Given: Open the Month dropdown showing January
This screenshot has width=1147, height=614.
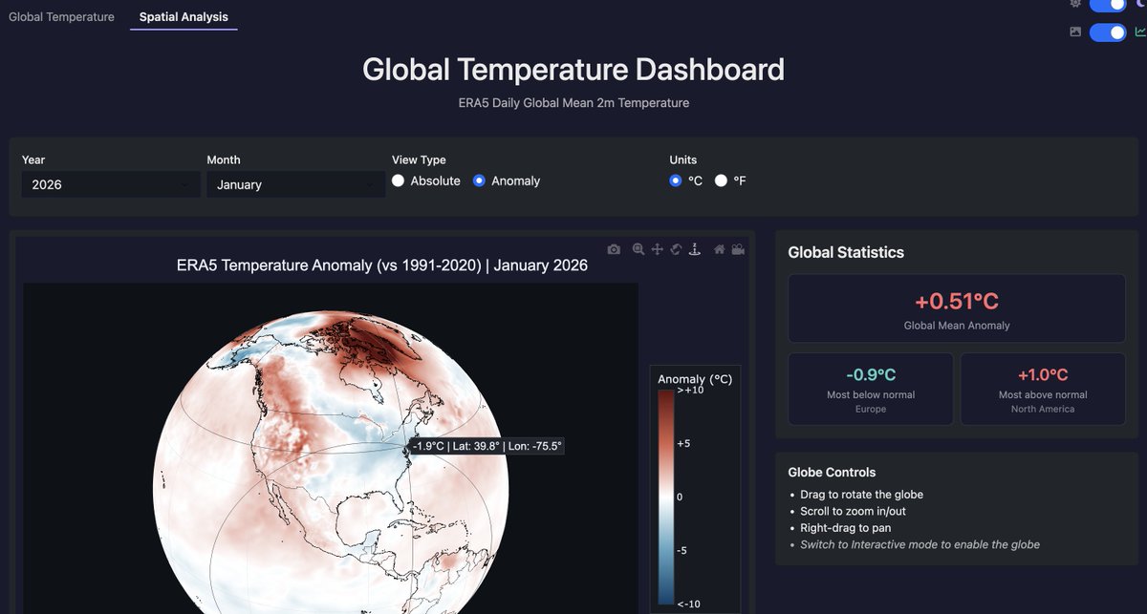Looking at the screenshot, I should [296, 184].
